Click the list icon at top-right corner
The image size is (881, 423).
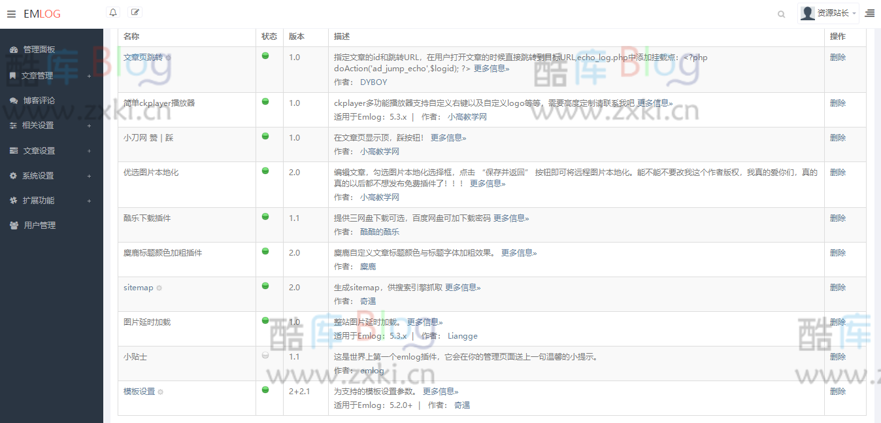pos(869,12)
